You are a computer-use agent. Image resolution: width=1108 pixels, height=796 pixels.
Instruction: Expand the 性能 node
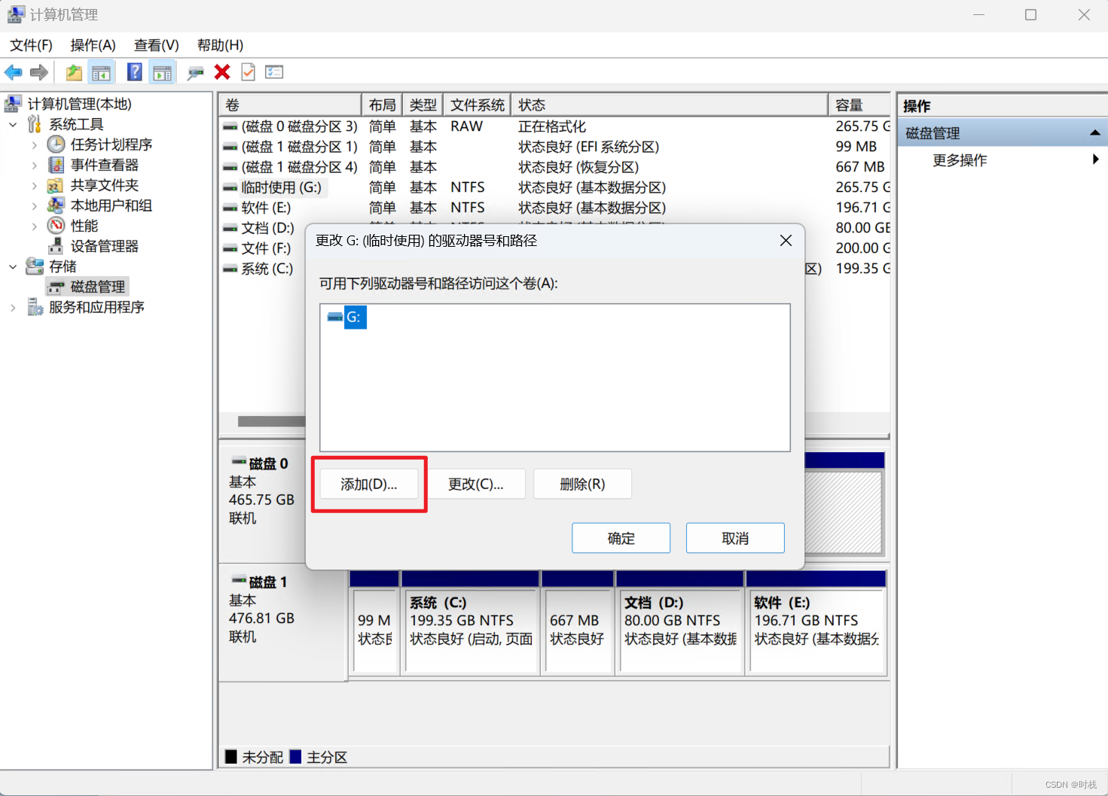point(35,226)
